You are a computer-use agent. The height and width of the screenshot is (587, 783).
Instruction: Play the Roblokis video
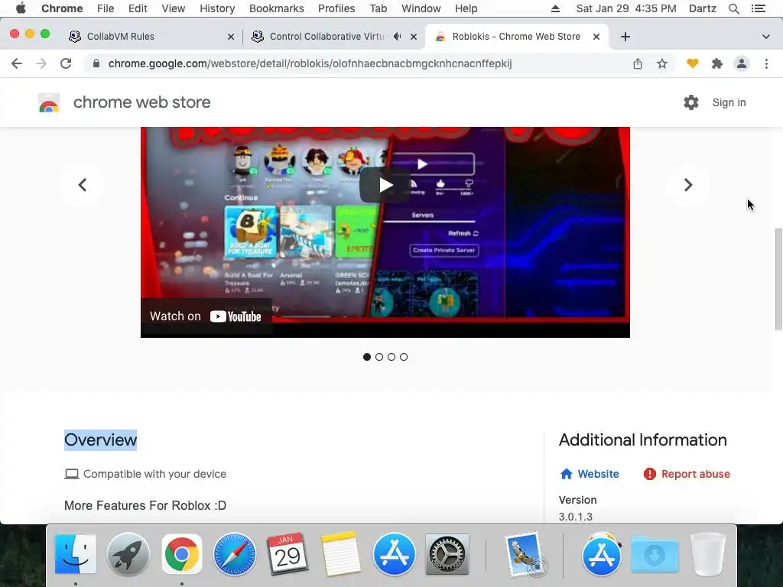385,185
